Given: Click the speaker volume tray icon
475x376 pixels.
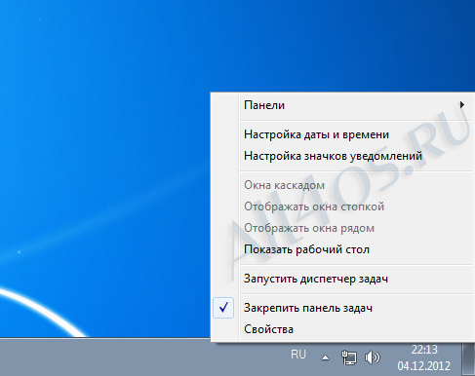Looking at the screenshot, I should [373, 357].
